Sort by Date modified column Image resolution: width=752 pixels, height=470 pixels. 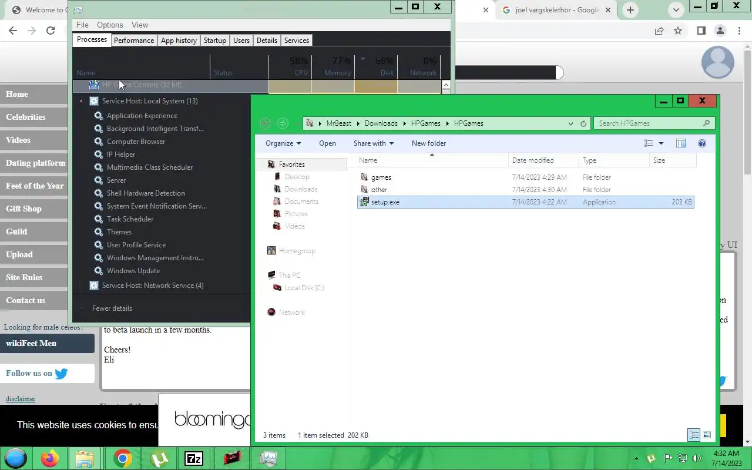point(544,160)
